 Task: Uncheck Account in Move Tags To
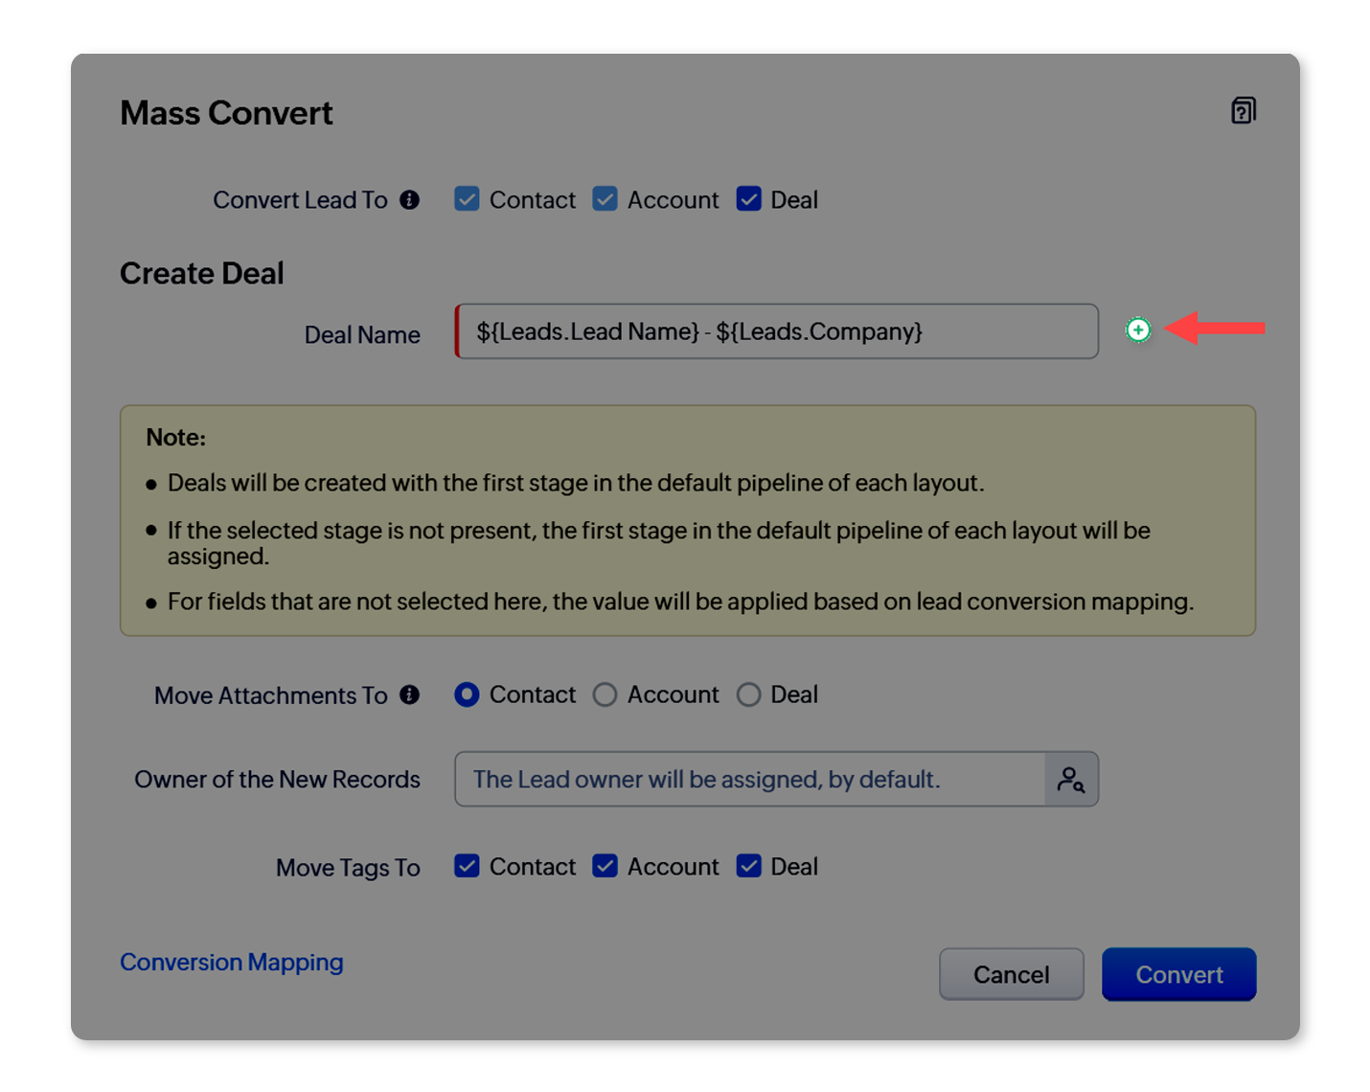point(605,866)
